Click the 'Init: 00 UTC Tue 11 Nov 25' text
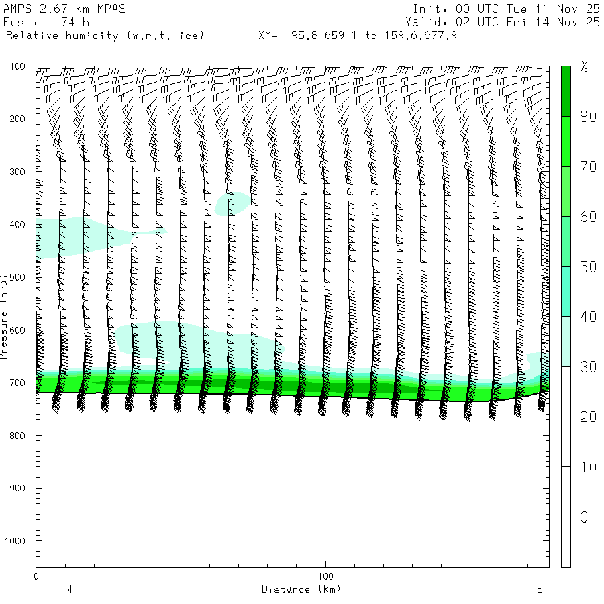The width and height of the screenshot is (604, 604). [506, 9]
